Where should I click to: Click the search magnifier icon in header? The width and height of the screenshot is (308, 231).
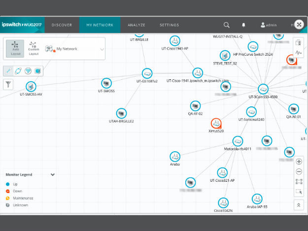[227, 25]
